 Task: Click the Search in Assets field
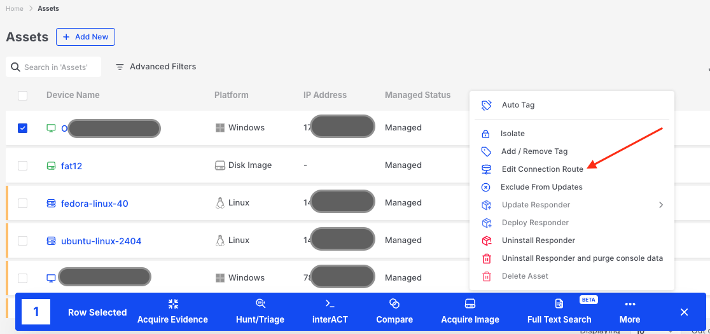[x=57, y=67]
